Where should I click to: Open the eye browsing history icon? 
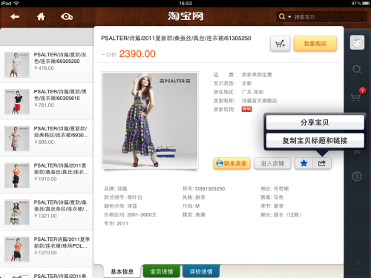tap(67, 16)
